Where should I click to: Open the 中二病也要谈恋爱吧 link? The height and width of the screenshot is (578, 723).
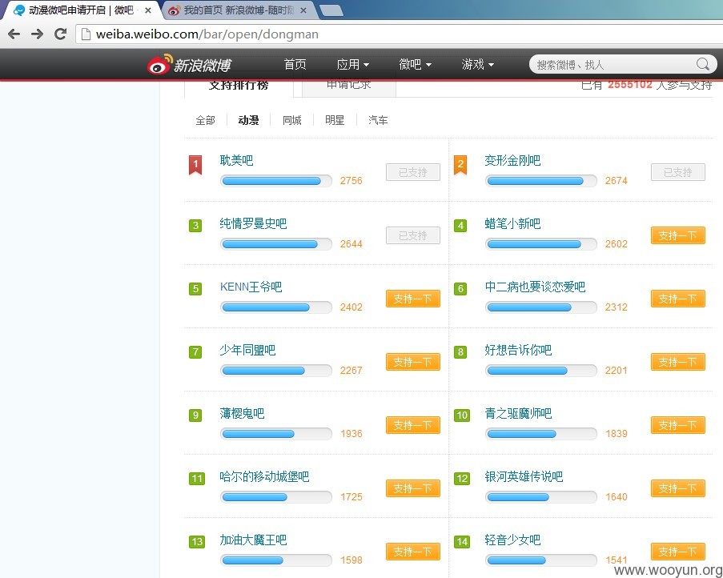click(x=535, y=287)
